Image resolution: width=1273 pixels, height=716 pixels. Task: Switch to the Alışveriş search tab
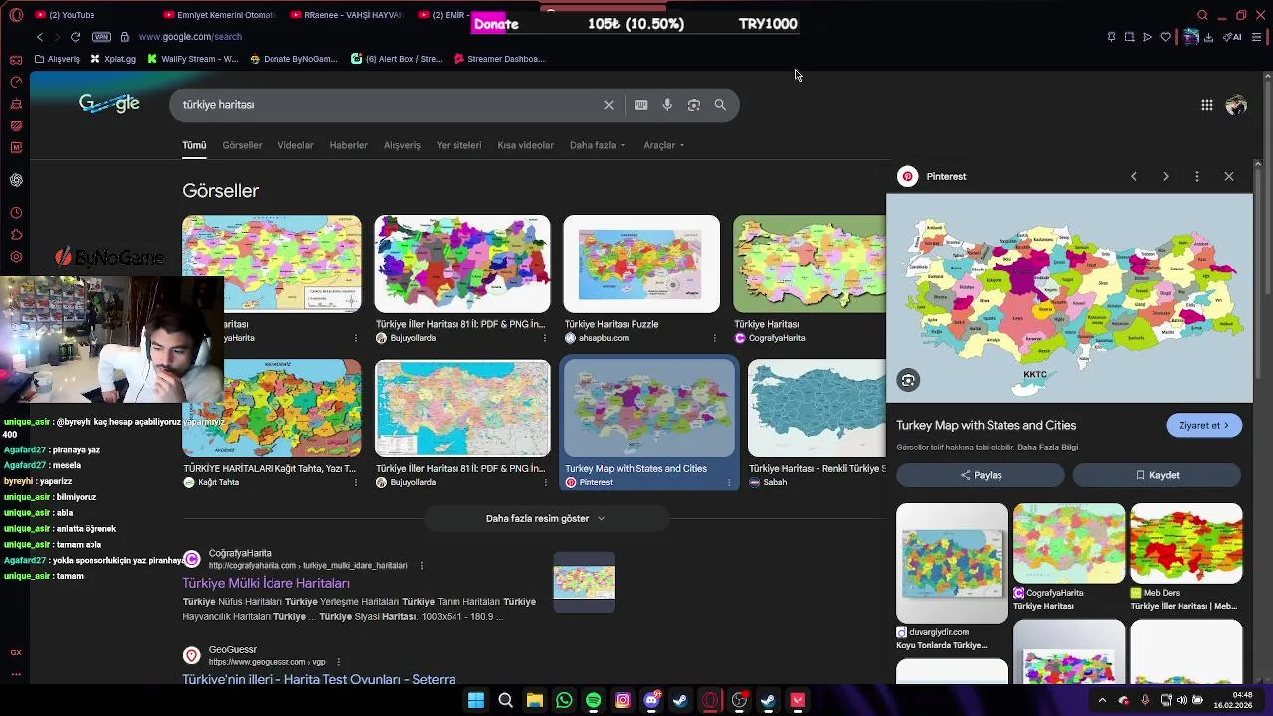pos(402,145)
